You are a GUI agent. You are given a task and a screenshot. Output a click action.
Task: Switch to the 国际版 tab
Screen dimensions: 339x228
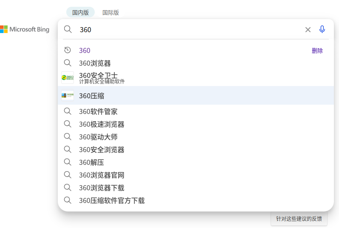click(110, 13)
